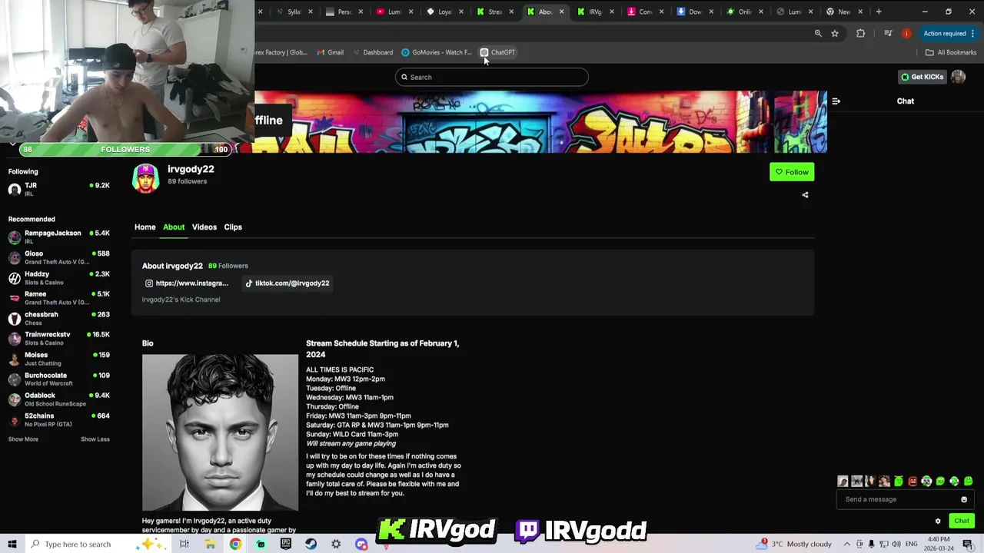This screenshot has width=984, height=553.
Task: Open the Haddzy recommended channel
Action: (x=58, y=277)
